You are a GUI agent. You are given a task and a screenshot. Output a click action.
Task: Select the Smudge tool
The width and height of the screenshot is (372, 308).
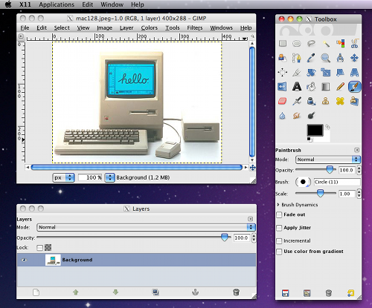297,116
